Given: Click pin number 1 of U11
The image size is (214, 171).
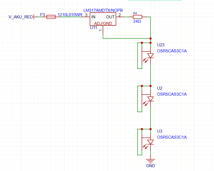Looking at the screenshot, I should click(x=101, y=30).
